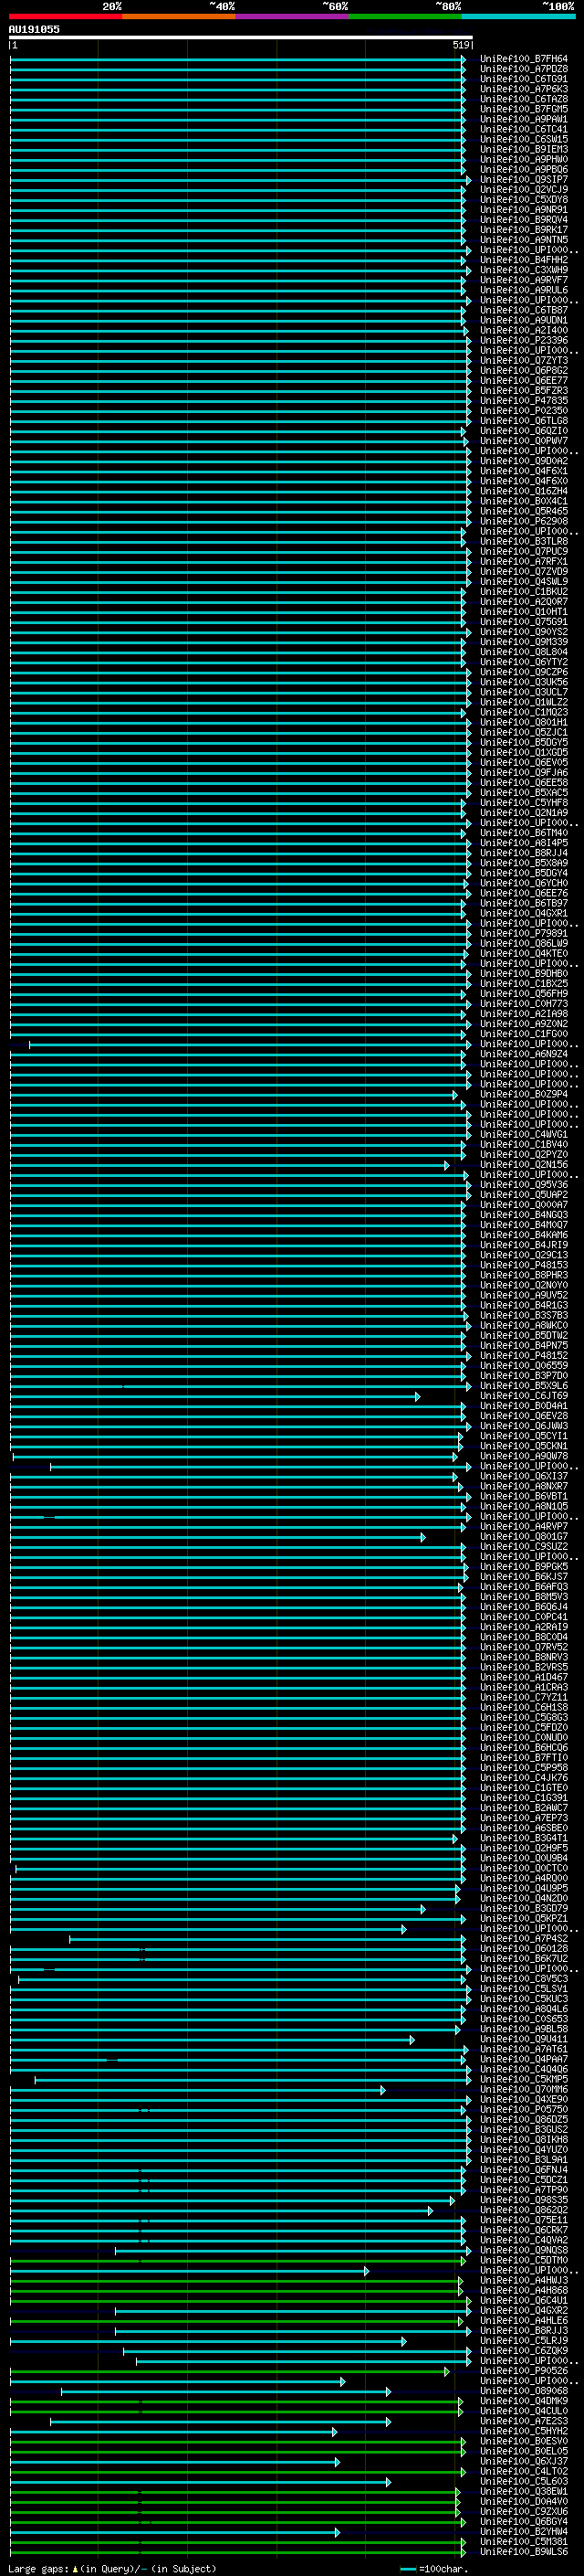The image size is (584, 2576).
Task: Click the UniRef100_Q90YS2 label
Action: click(523, 632)
